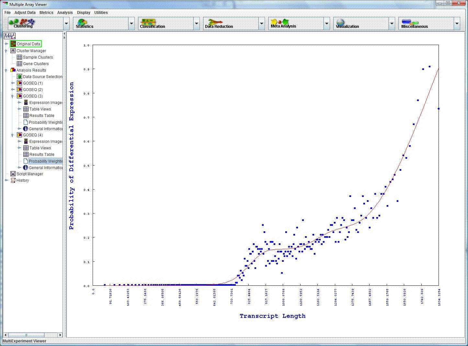The image size is (468, 346).
Task: Open the Meta Analysis toolbar icon
Action: (x=280, y=23)
